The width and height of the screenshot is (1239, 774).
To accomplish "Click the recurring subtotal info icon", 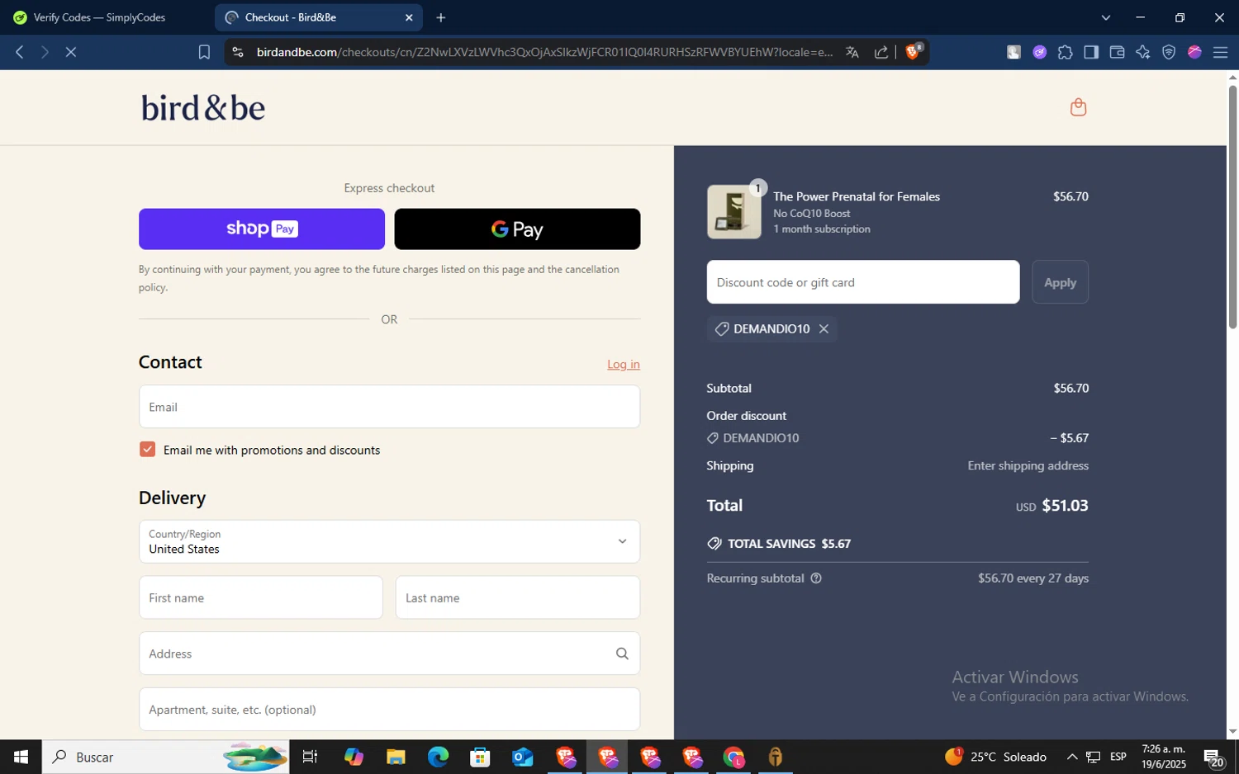I will pyautogui.click(x=816, y=578).
